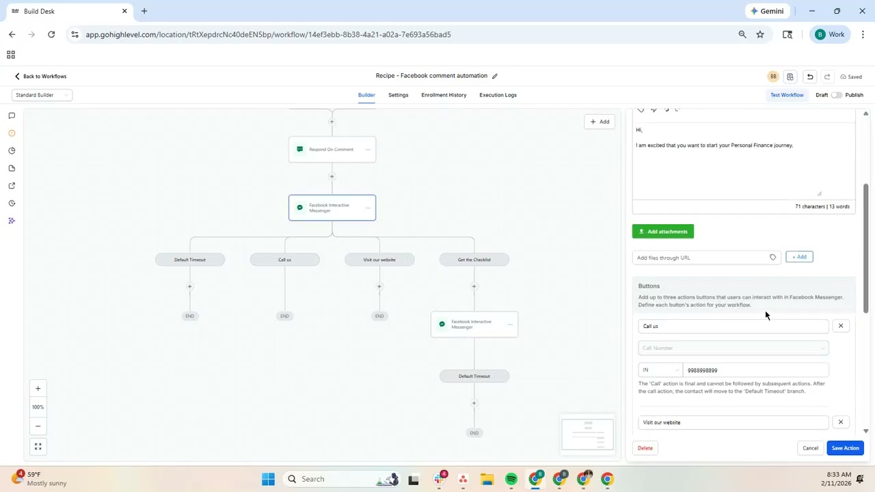
Task: Open the clock history icon in the left sidebar
Action: click(12, 203)
